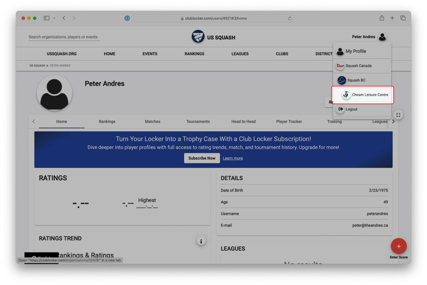427x285 pixels.
Task: Open the Peter Andres account avatar menu
Action: pos(382,37)
